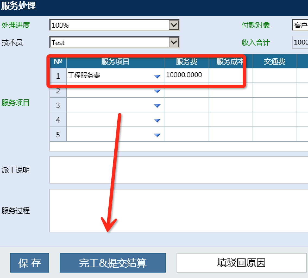This screenshot has width=308, height=278.
Task: Expand the 服务项目 dropdown in row 1
Action: pyautogui.click(x=157, y=76)
